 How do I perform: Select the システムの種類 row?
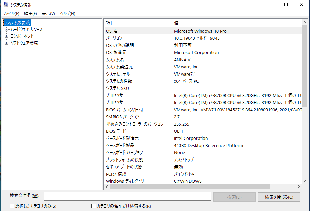point(203,81)
